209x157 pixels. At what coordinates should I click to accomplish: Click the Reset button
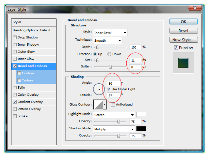click(184, 31)
